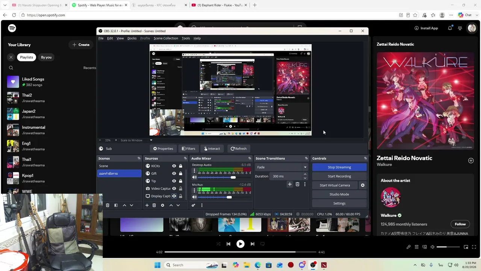This screenshot has width=481, height=271.
Task: Click Windows taskbar Search box
Action: coord(191,265)
